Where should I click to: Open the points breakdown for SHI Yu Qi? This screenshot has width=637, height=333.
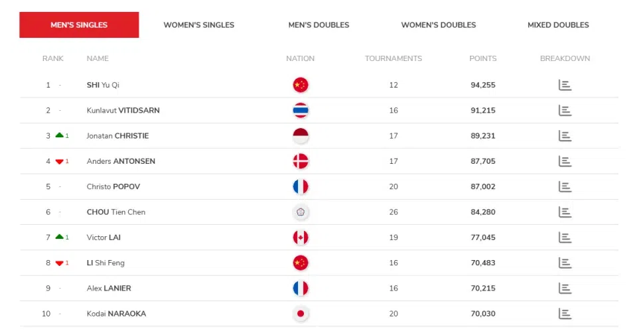click(565, 85)
